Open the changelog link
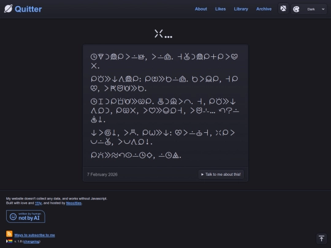The image size is (331, 248). [x=31, y=241]
